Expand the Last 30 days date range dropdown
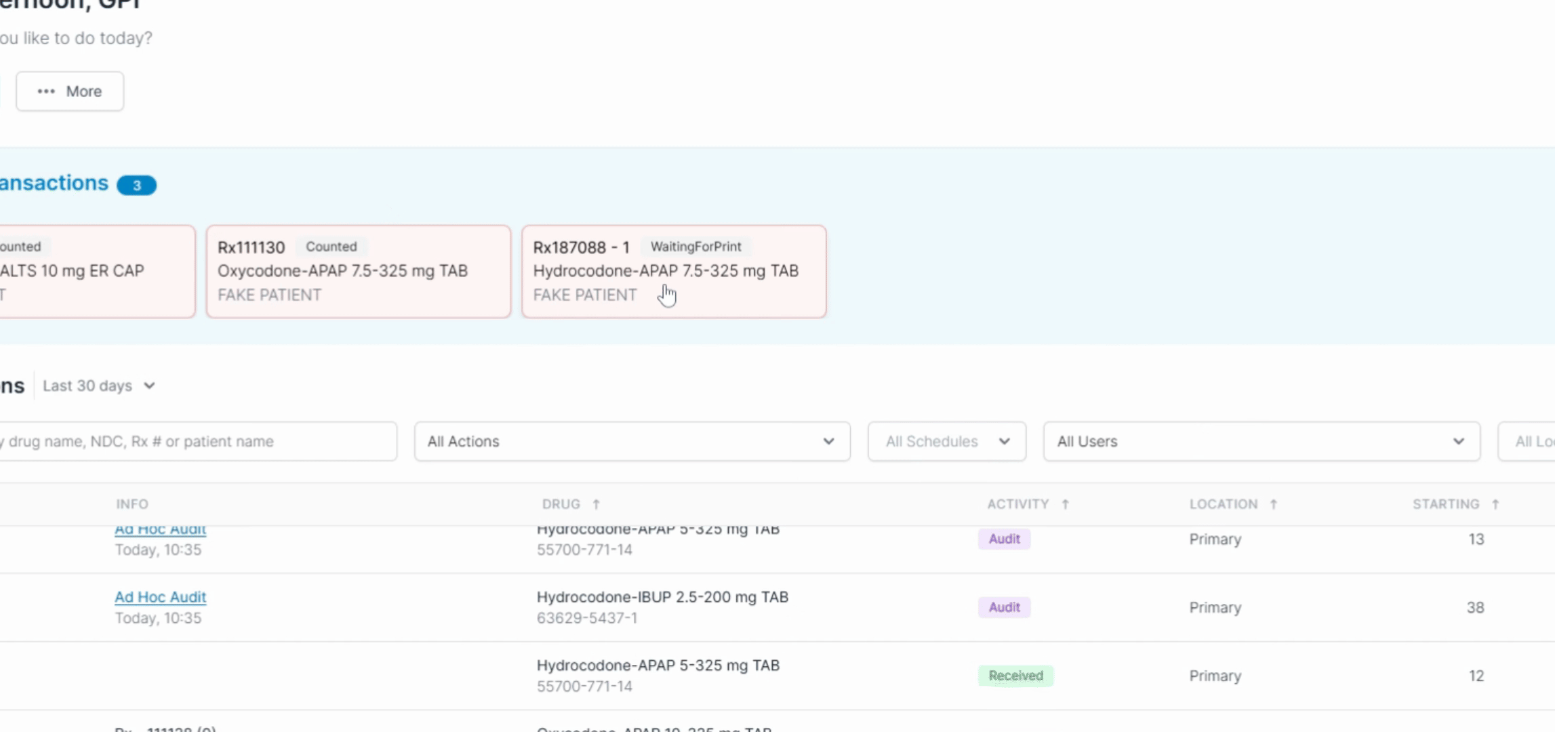Viewport: 1555px width, 732px height. [x=99, y=386]
